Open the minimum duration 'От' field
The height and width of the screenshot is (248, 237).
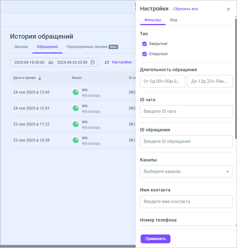click(163, 81)
